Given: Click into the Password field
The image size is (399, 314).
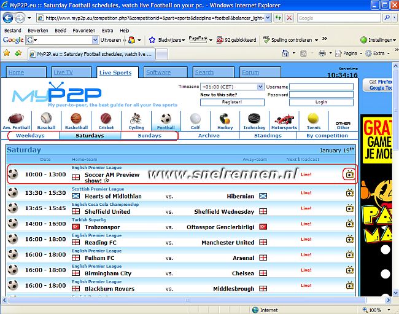Looking at the screenshot, I should click(x=321, y=95).
